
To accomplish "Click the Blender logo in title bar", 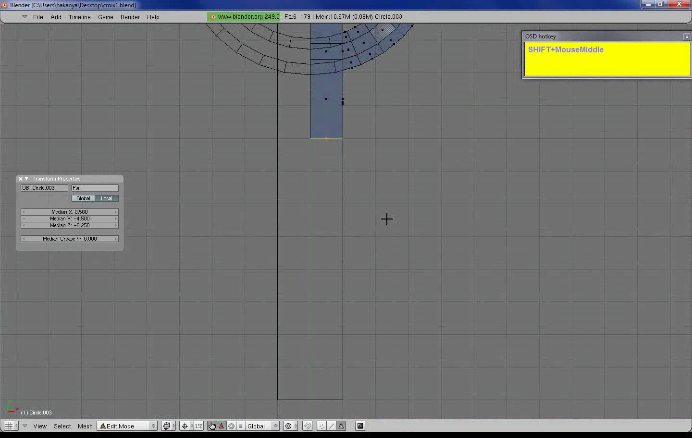I will point(4,5).
